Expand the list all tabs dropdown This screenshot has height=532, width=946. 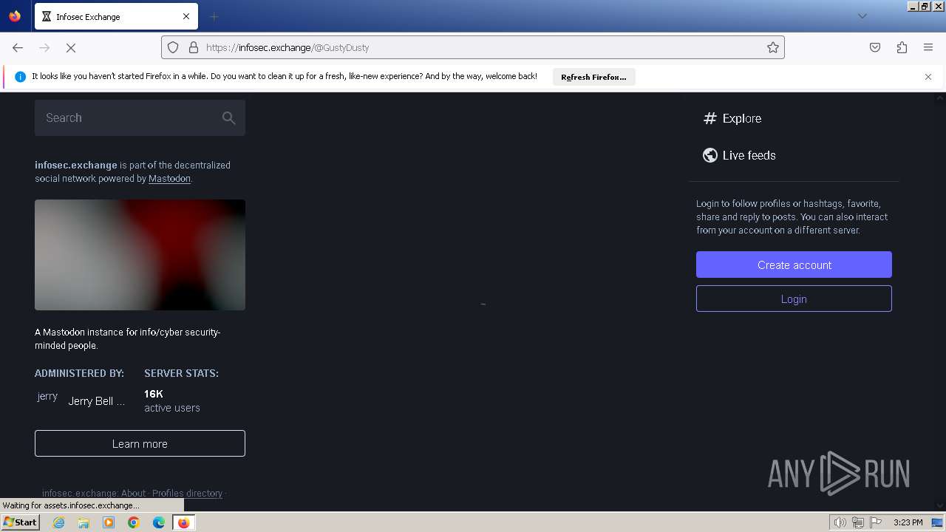tap(862, 16)
